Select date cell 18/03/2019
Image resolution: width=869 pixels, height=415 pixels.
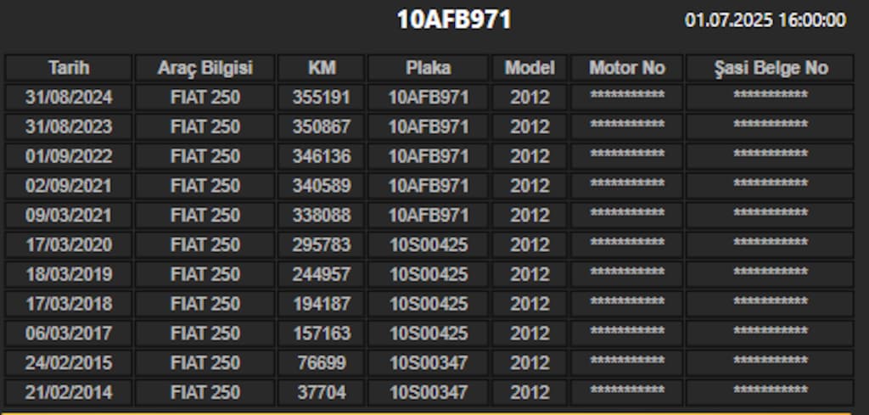click(x=69, y=274)
